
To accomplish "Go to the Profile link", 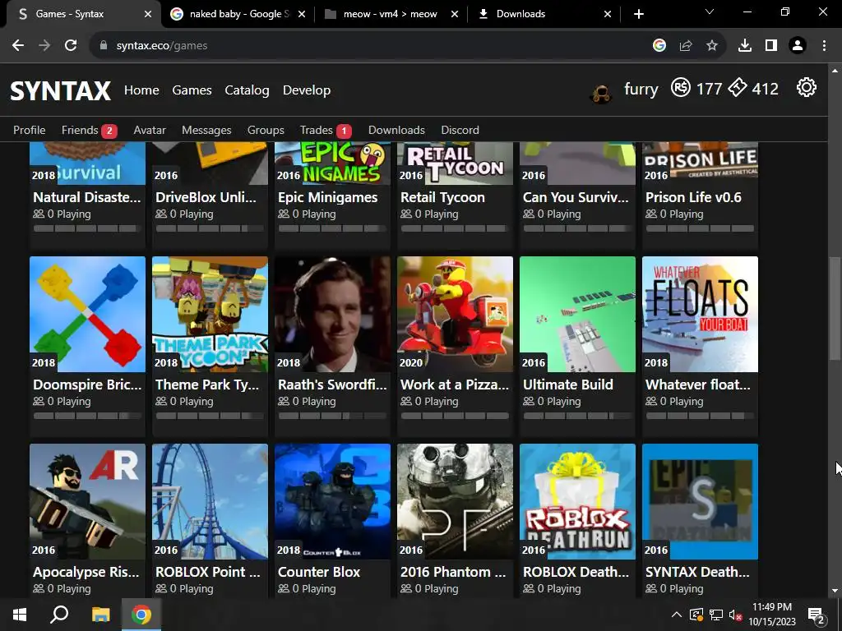I will (x=29, y=130).
